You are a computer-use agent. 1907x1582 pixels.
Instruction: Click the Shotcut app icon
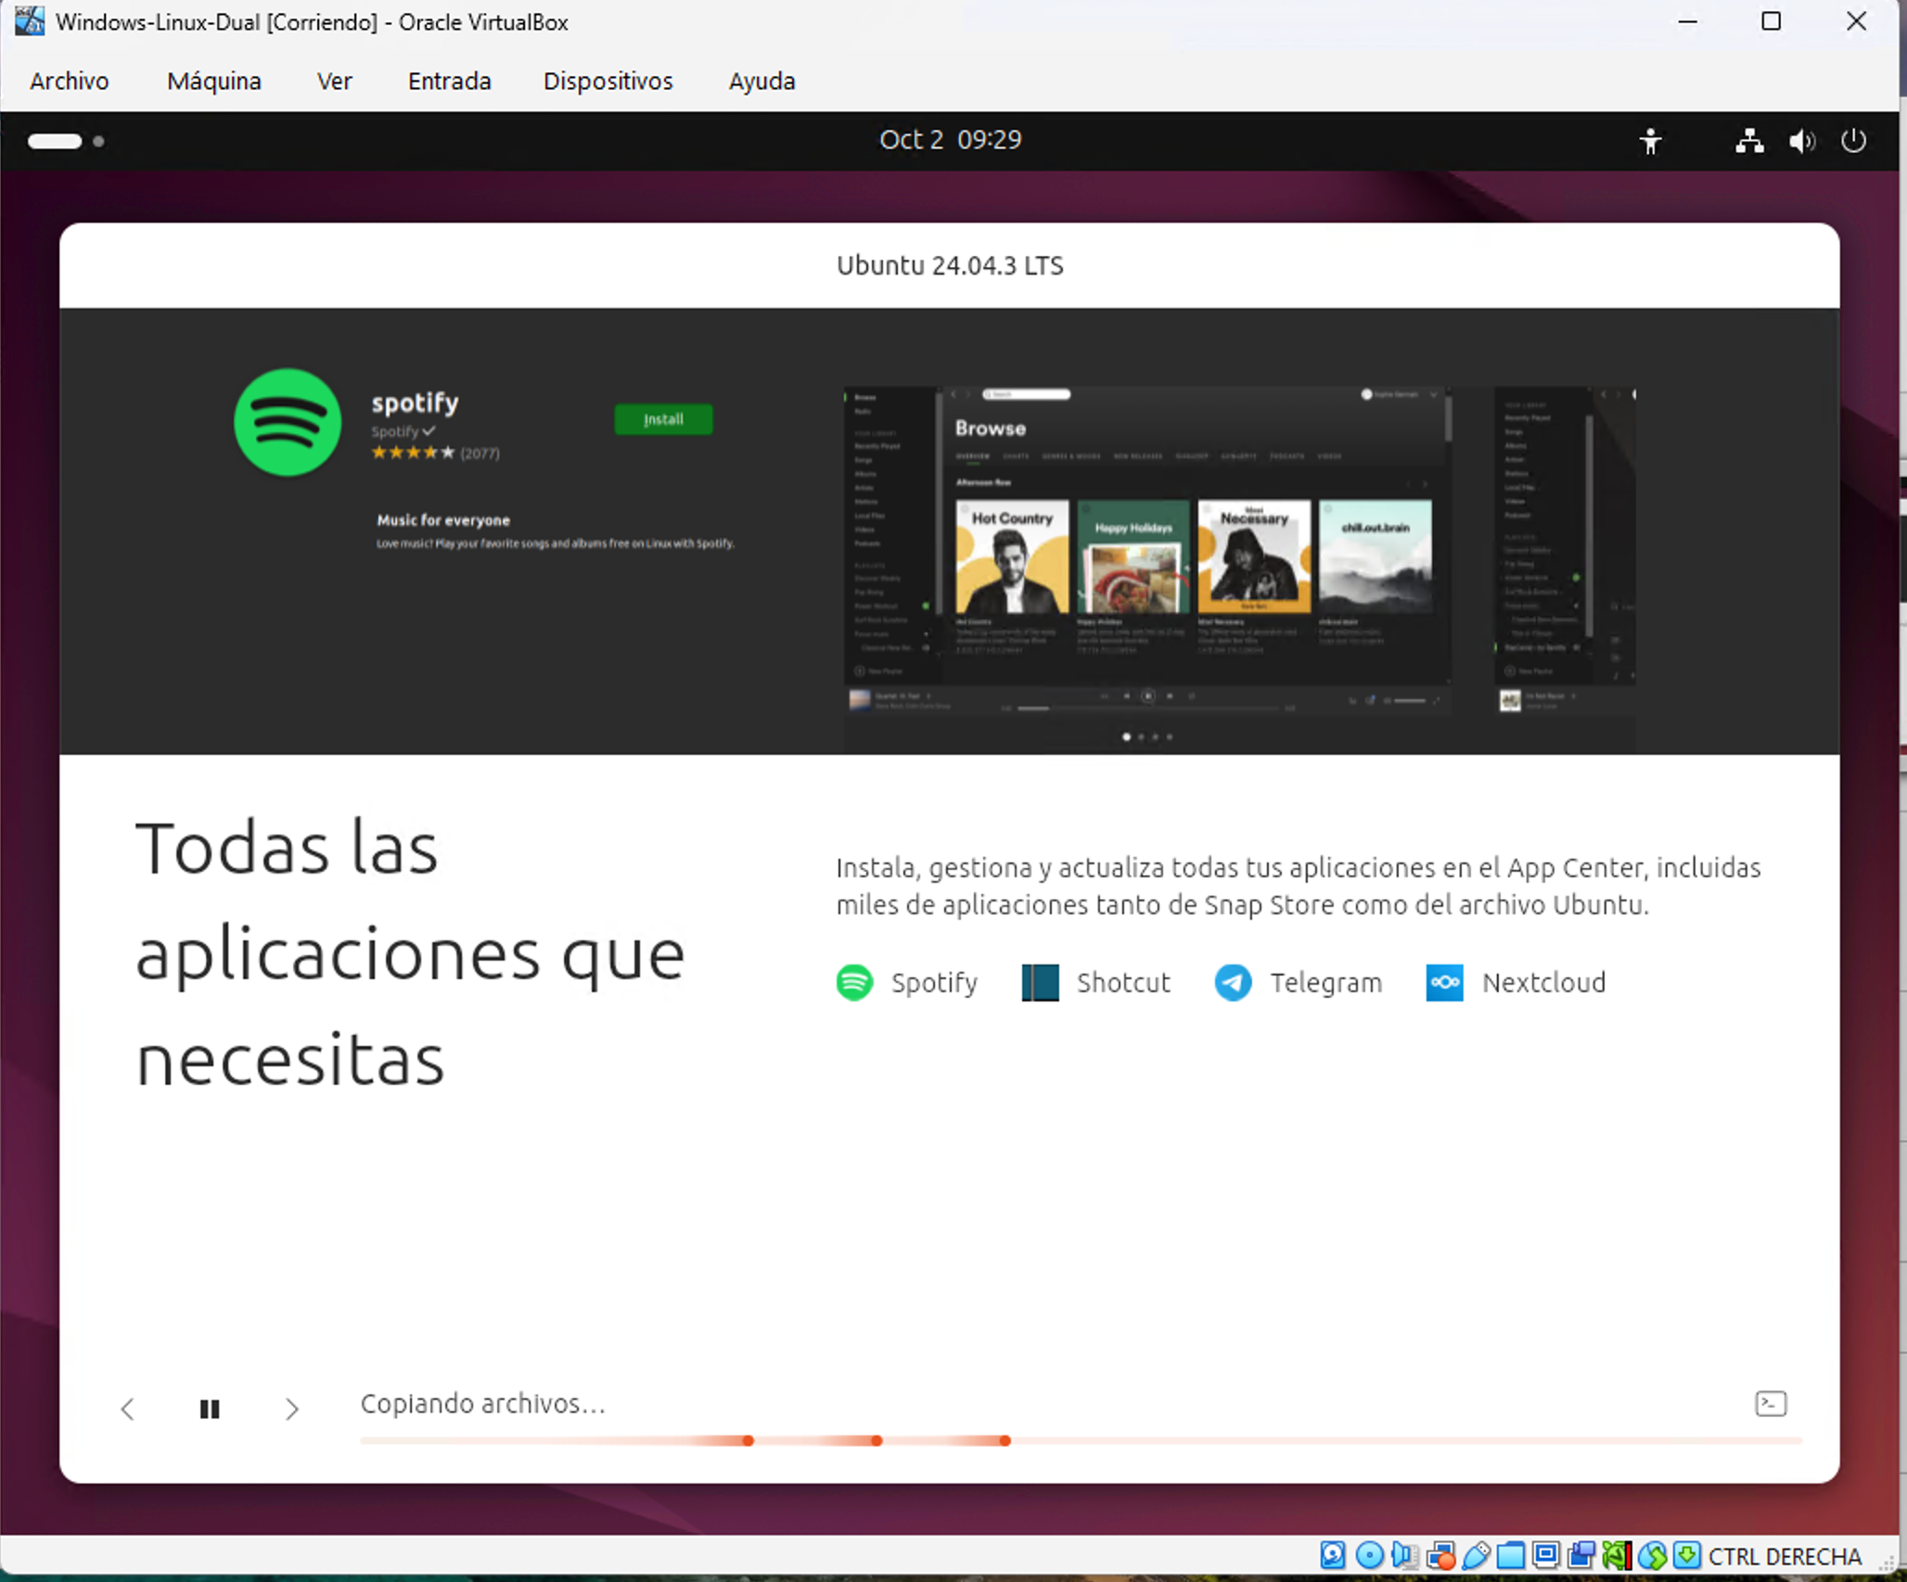[1040, 983]
